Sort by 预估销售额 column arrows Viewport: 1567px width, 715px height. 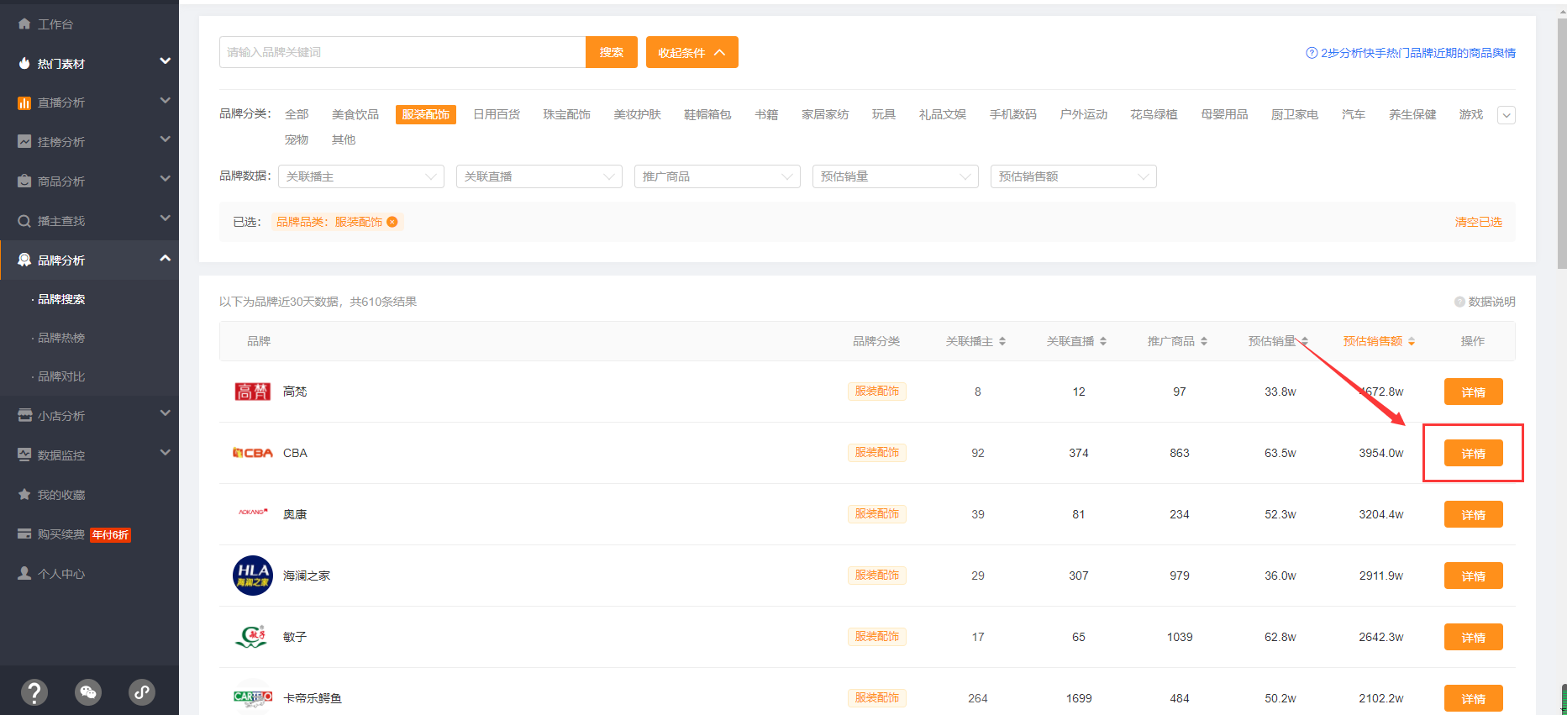[x=1412, y=341]
